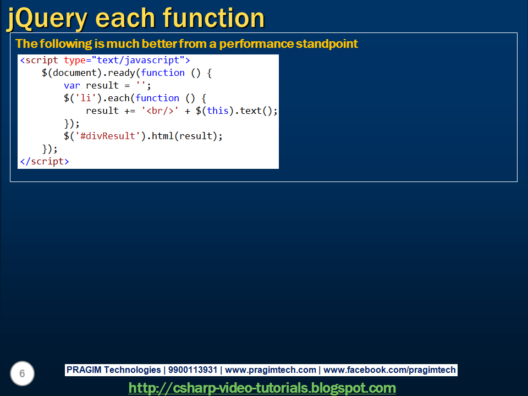Screen dimensions: 528x396
Task: Select the slide number 6 circle
Action: tap(23, 373)
